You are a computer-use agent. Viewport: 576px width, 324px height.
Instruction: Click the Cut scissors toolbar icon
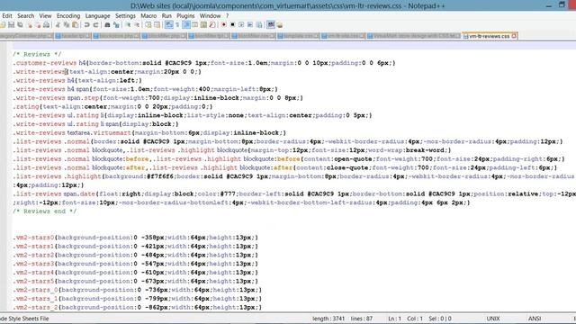[58, 24]
